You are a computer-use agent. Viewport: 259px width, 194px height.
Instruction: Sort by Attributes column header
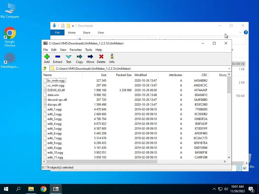tap(171, 75)
